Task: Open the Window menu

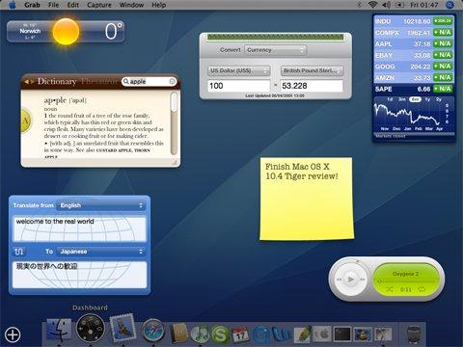Action: (131, 5)
